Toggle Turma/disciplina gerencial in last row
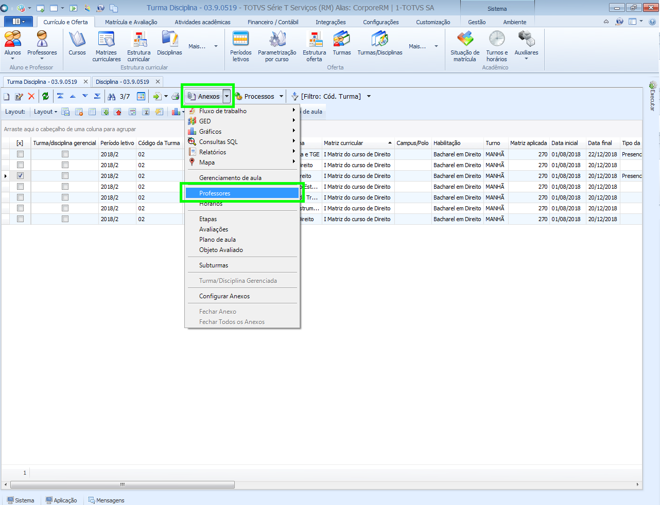 click(x=65, y=219)
